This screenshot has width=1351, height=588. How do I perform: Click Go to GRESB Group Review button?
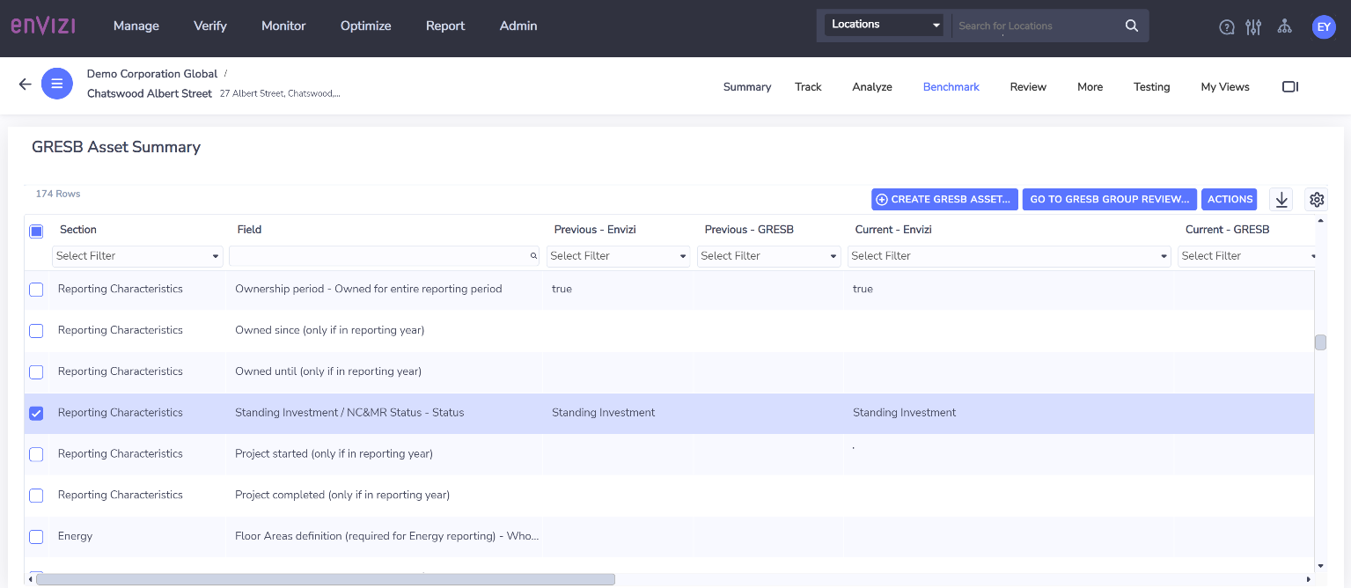[x=1110, y=200]
